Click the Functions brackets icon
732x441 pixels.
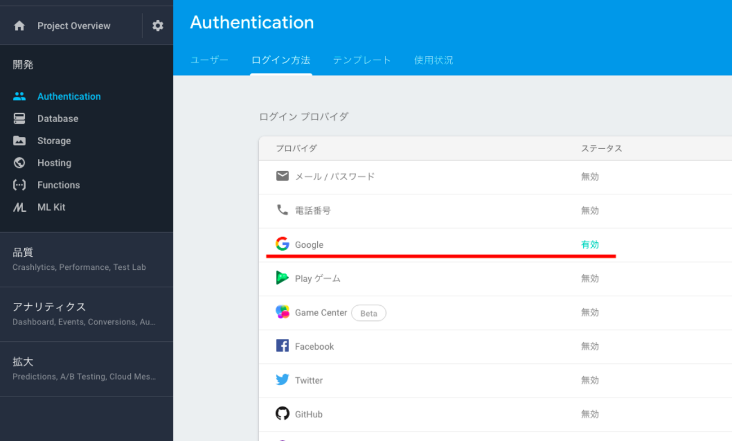pyautogui.click(x=19, y=185)
